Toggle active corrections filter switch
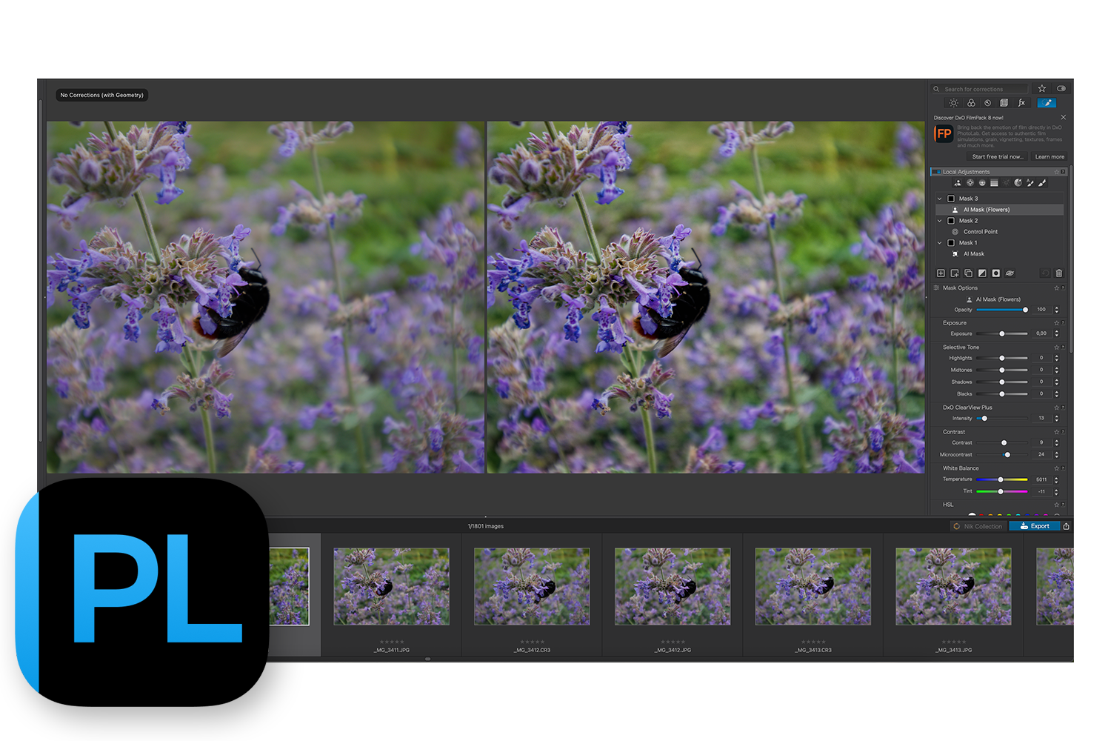Image resolution: width=1111 pixels, height=741 pixels. [1061, 88]
